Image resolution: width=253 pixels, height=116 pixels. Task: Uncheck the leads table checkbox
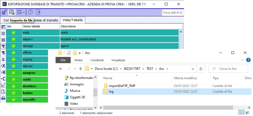[x=13, y=32]
